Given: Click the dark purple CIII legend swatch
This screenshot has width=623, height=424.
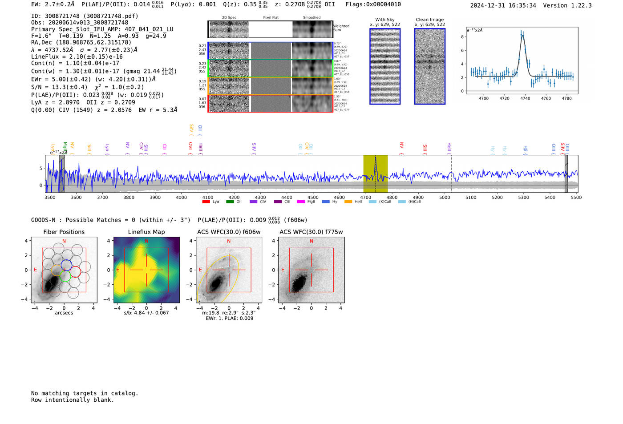Looking at the screenshot, I should coord(278,202).
